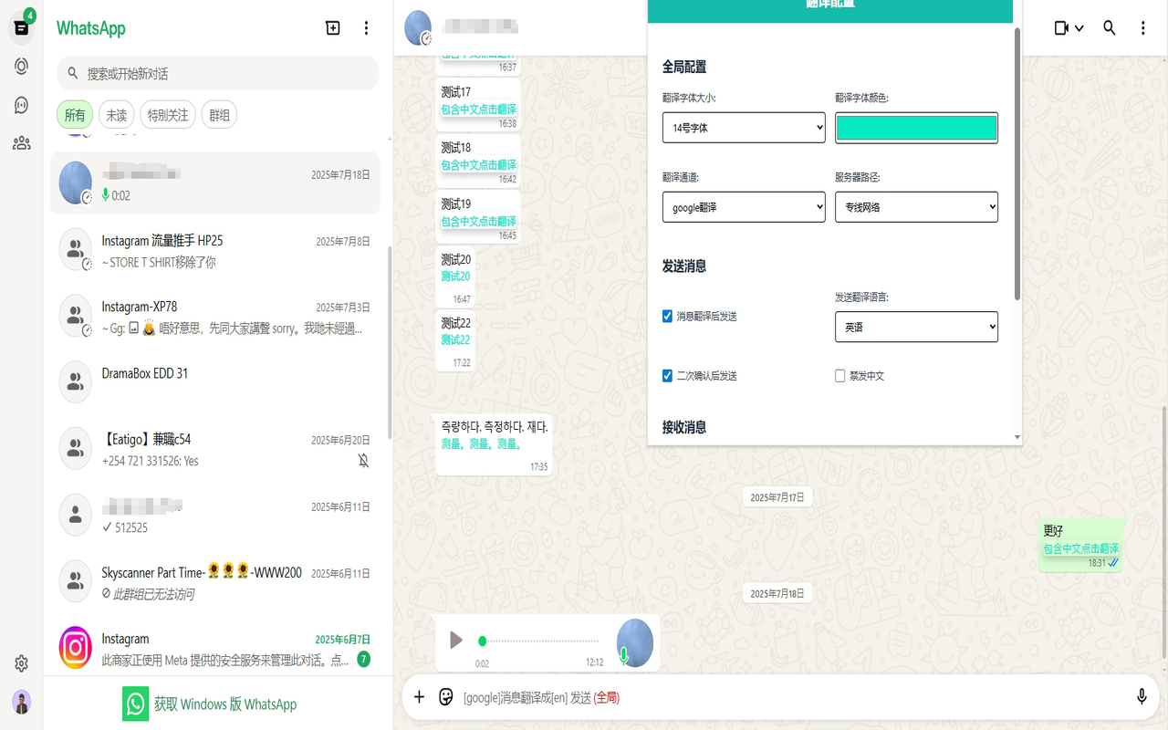Toggle 消息翻译后发送 checkbox
The image size is (1168, 730).
[667, 317]
